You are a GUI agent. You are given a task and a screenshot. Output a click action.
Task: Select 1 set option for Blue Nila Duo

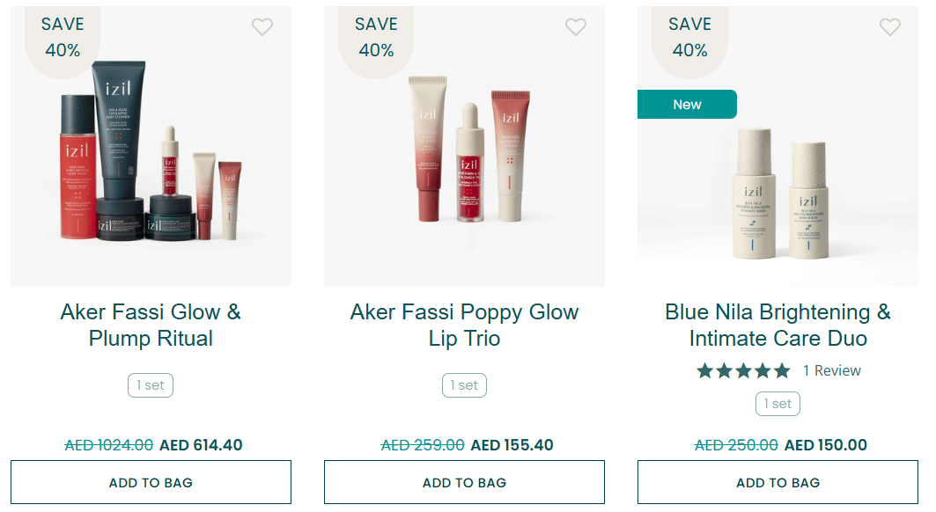[778, 404]
